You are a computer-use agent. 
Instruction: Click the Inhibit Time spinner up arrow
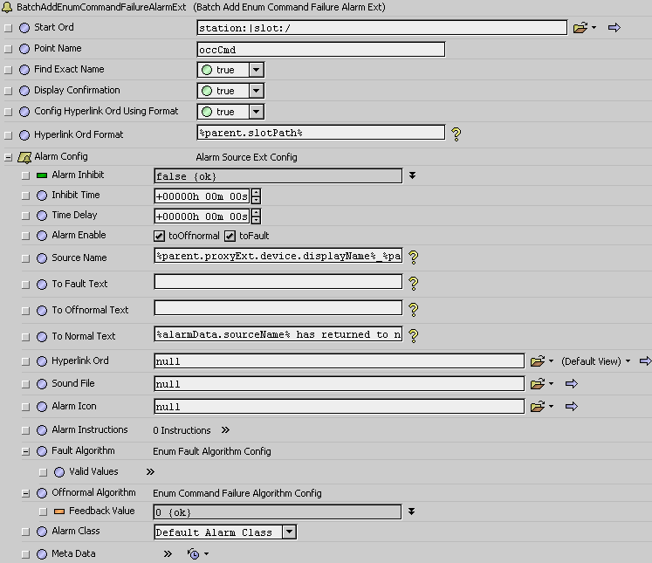point(255,191)
